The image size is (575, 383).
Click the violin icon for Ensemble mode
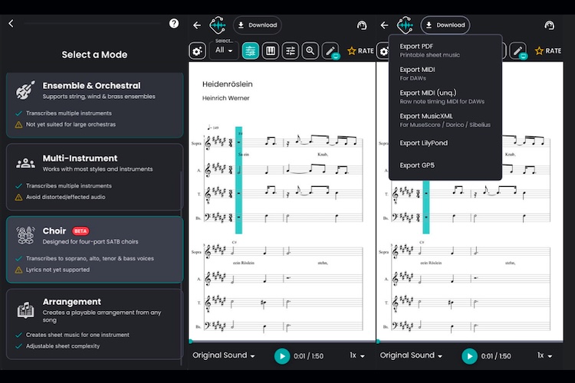tap(25, 90)
